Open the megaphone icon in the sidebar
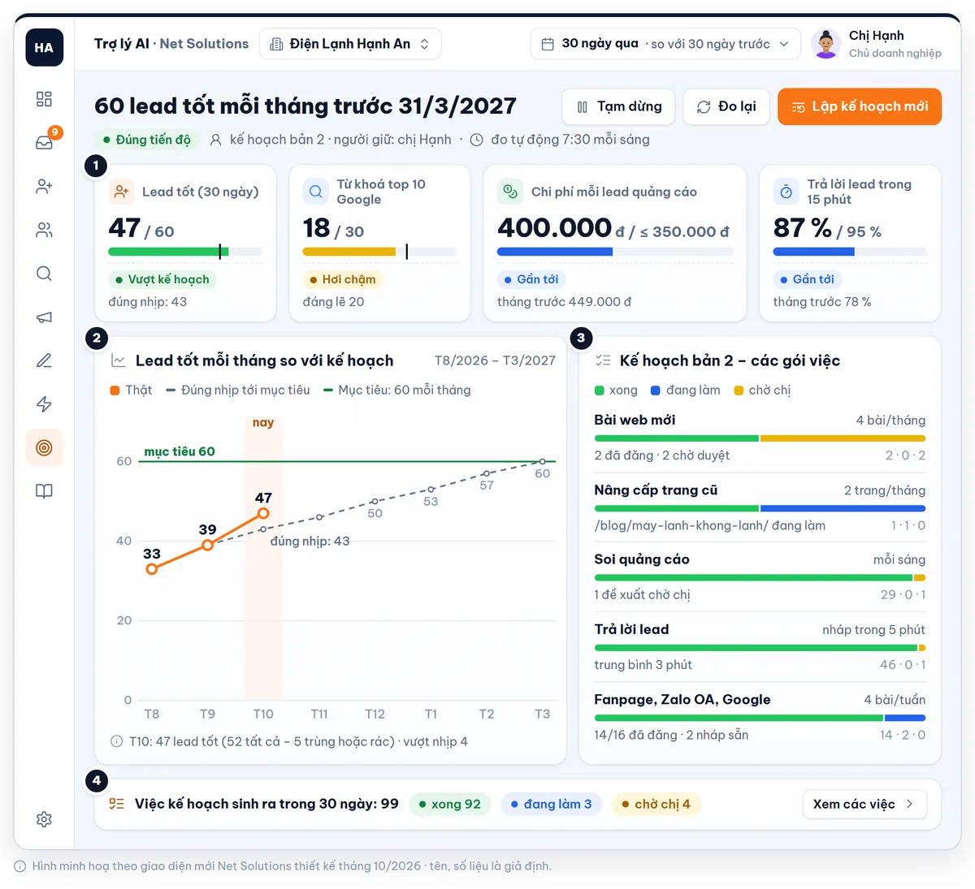The width and height of the screenshot is (975, 889). coord(44,317)
